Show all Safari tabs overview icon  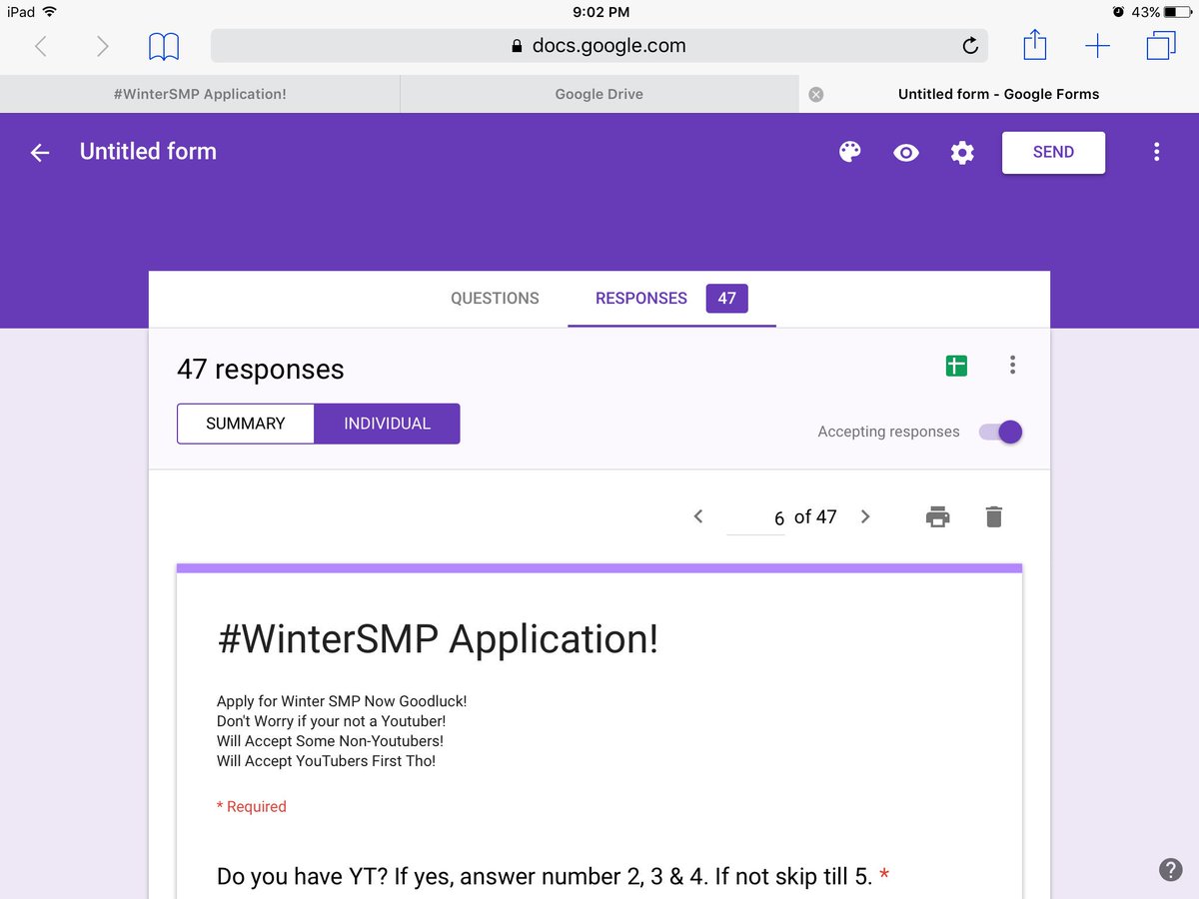[x=1161, y=46]
